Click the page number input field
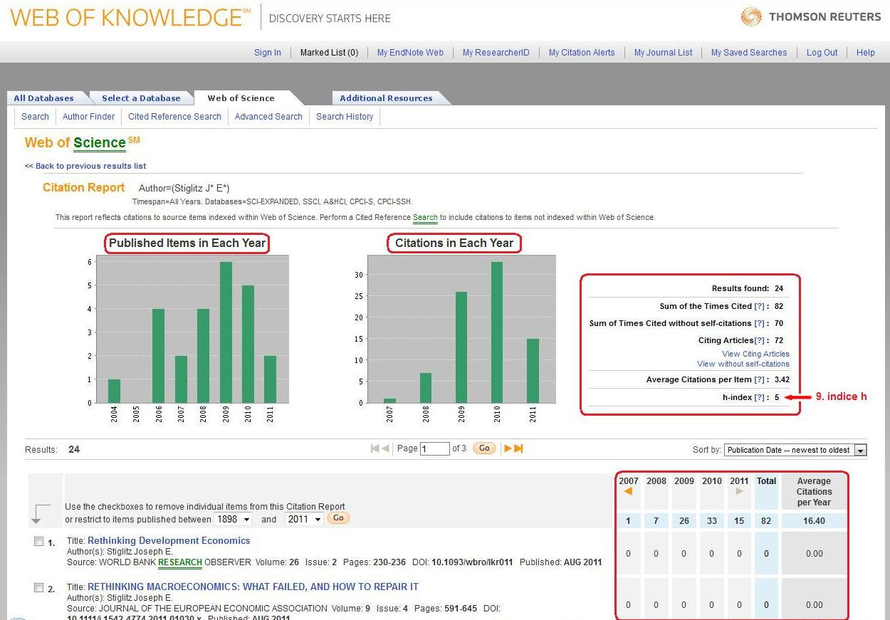The image size is (890, 620). pyautogui.click(x=434, y=449)
